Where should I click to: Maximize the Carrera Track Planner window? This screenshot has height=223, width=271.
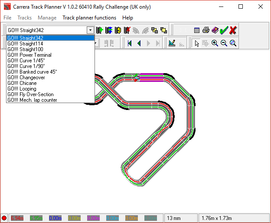click(241, 7)
